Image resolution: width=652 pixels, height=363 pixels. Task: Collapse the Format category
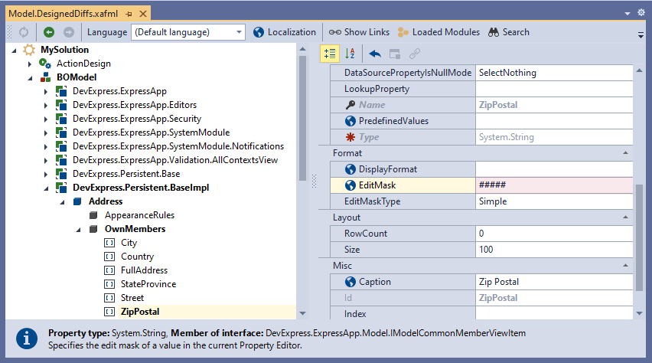click(625, 152)
